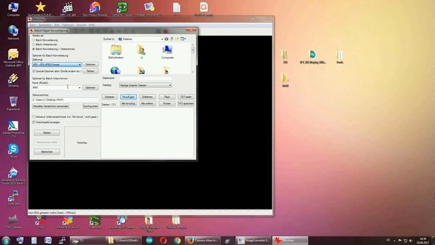435x245 pixels.
Task: Open Ashampoo Burning Studio desktop shortcut
Action: (x=13, y=176)
